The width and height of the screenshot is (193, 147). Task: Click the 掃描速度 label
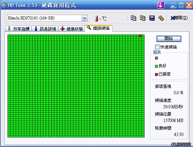click(x=163, y=100)
